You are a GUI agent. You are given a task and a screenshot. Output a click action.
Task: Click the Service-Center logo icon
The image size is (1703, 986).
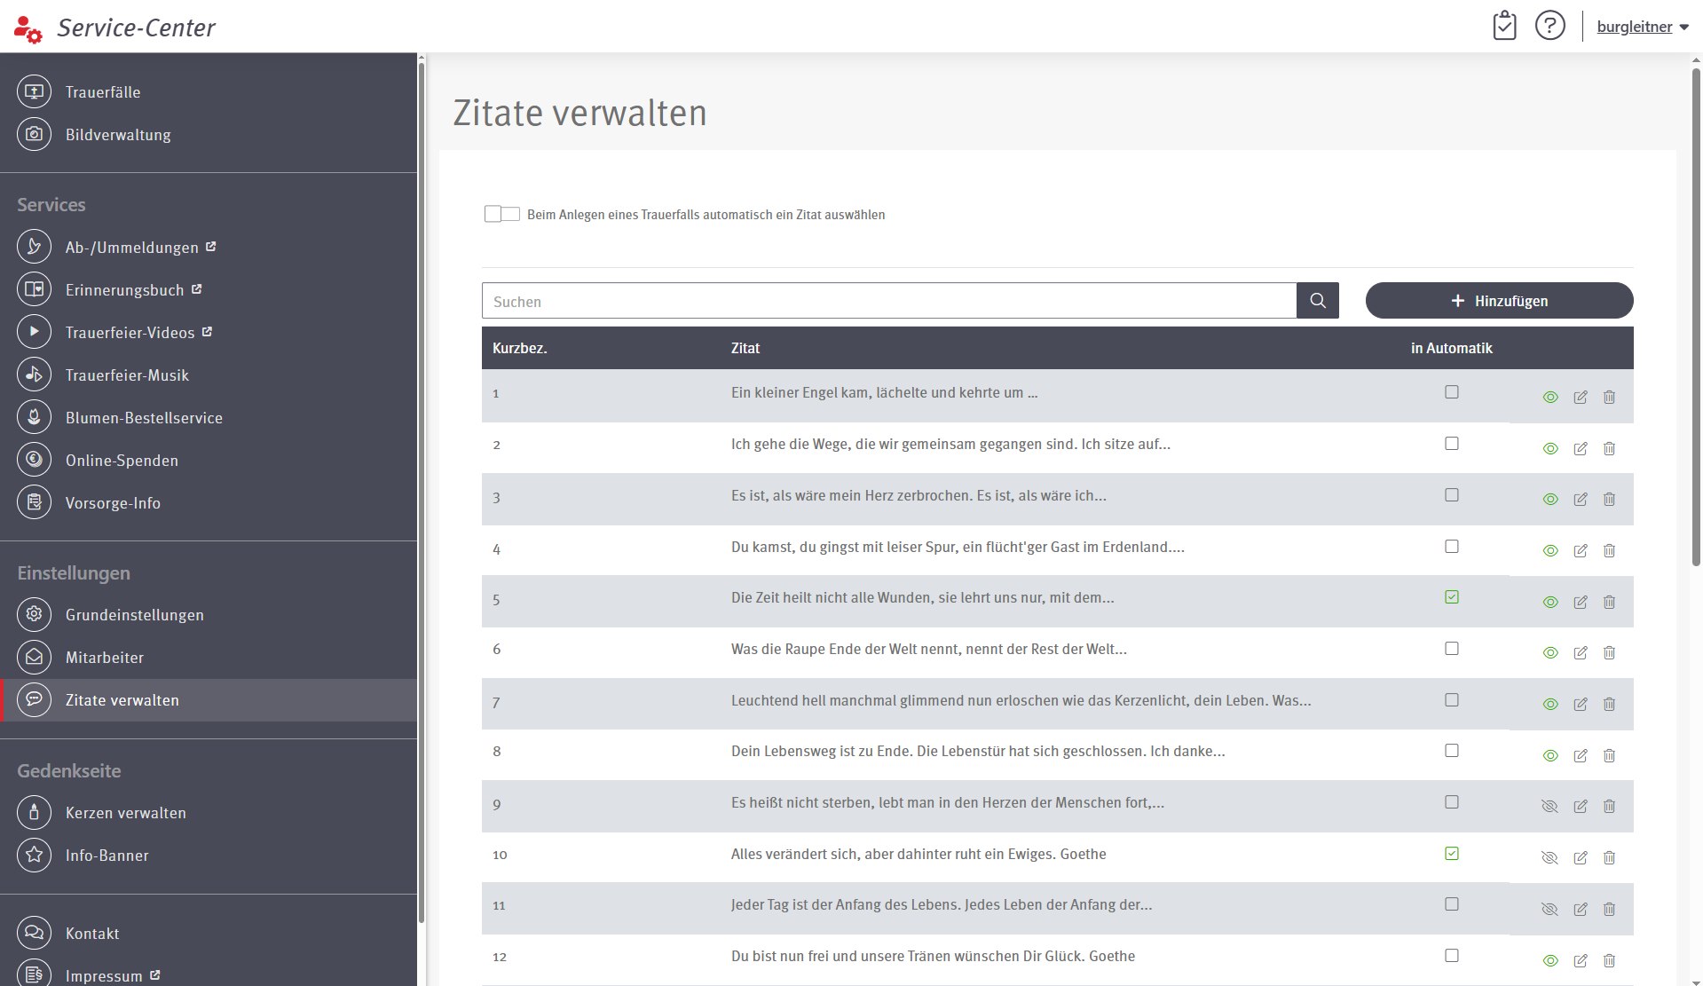click(28, 28)
